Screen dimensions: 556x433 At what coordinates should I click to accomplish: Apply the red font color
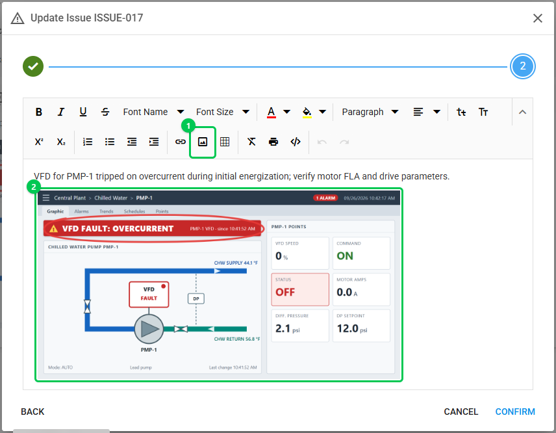tap(272, 112)
